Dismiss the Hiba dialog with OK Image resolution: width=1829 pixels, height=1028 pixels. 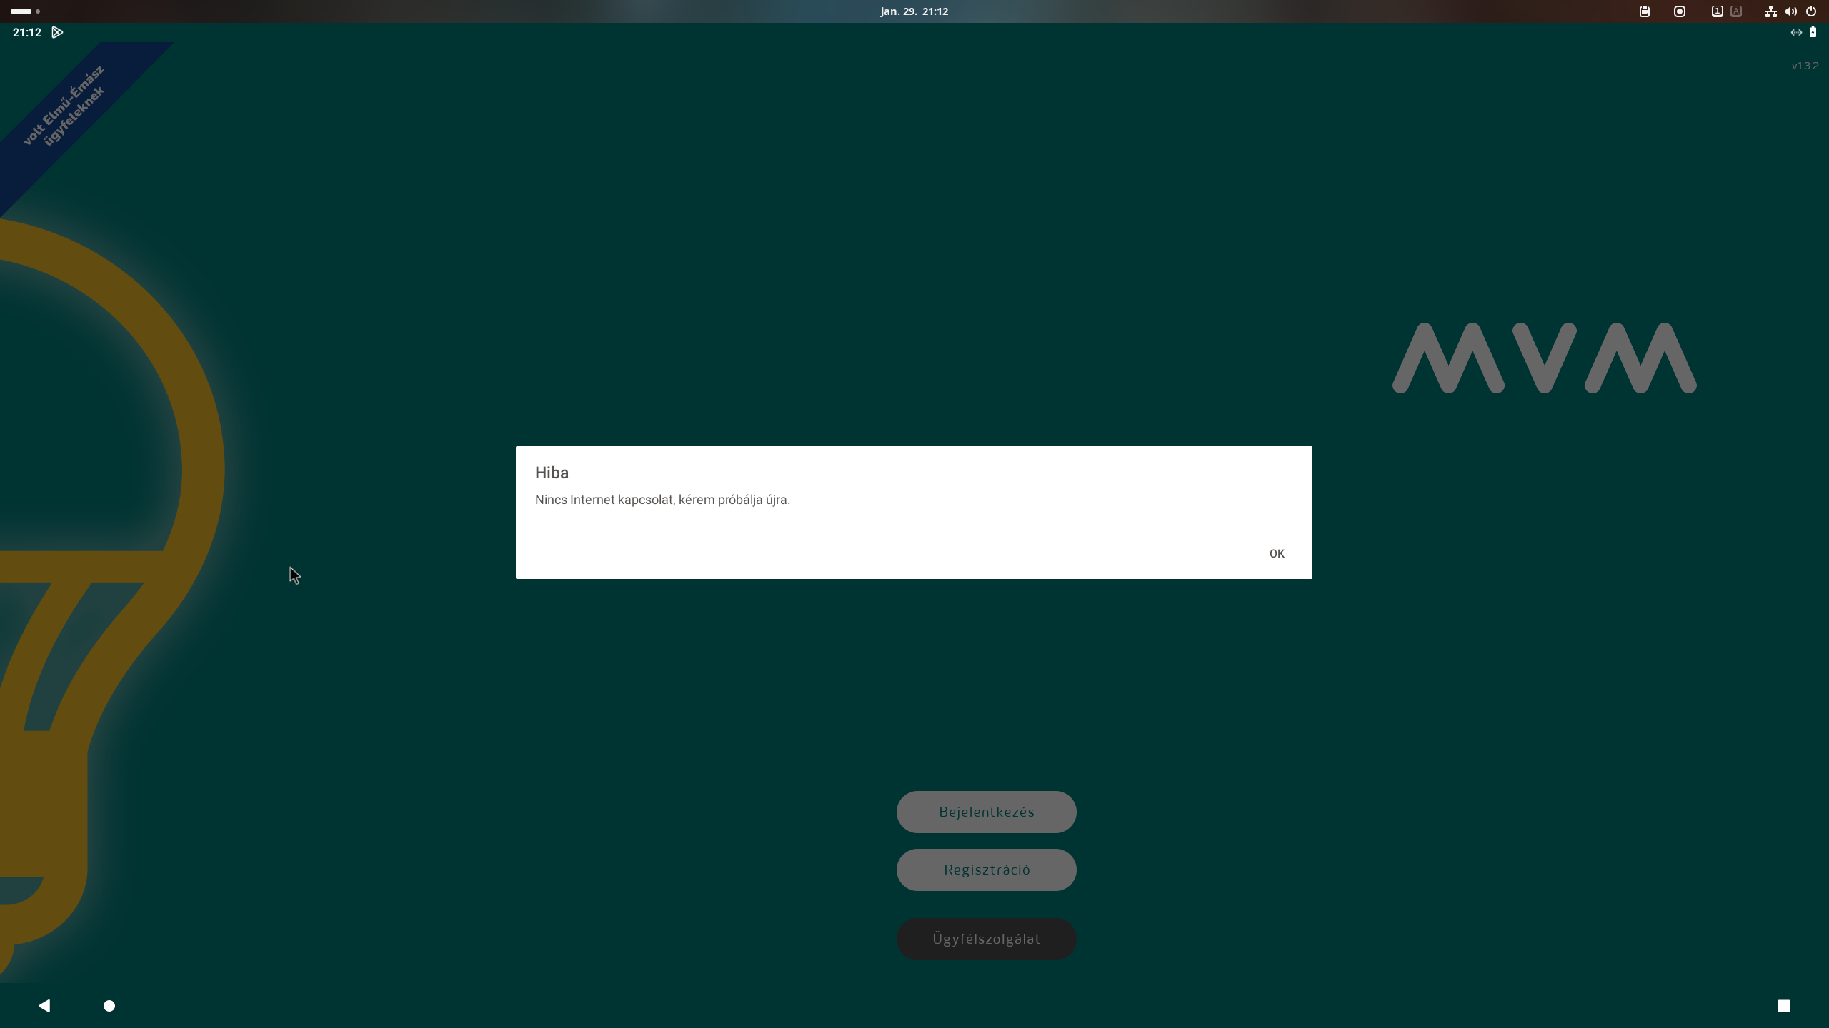coord(1276,553)
